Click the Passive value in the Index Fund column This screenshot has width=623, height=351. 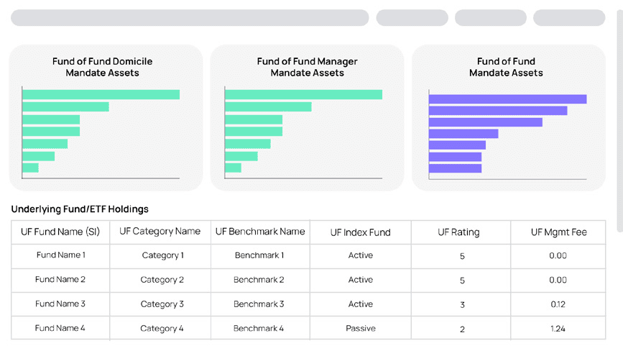click(360, 329)
